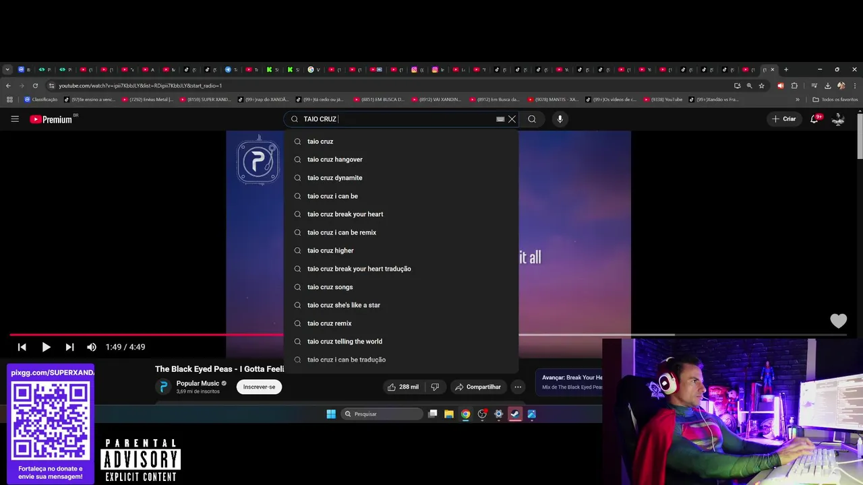The height and width of the screenshot is (485, 863).
Task: Select suggestion 'taio cruz i can be'
Action: 401,196
